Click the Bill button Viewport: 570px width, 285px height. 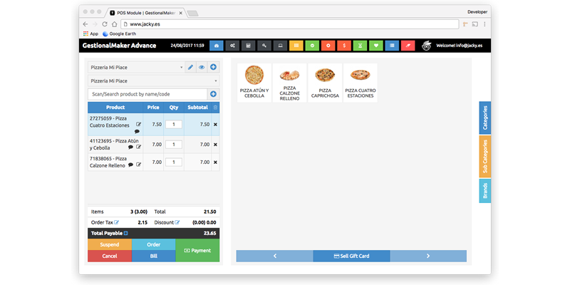(x=153, y=256)
